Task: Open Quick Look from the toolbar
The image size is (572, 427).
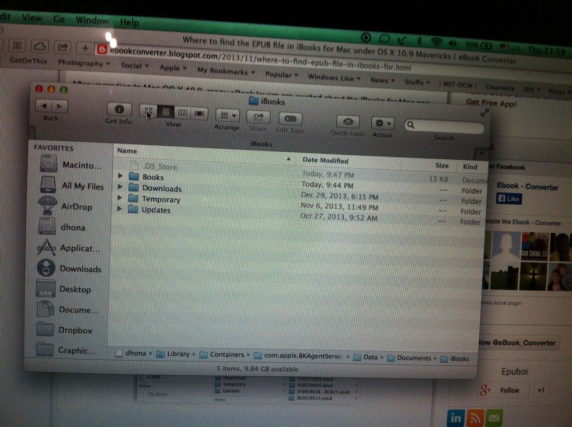Action: coord(347,121)
